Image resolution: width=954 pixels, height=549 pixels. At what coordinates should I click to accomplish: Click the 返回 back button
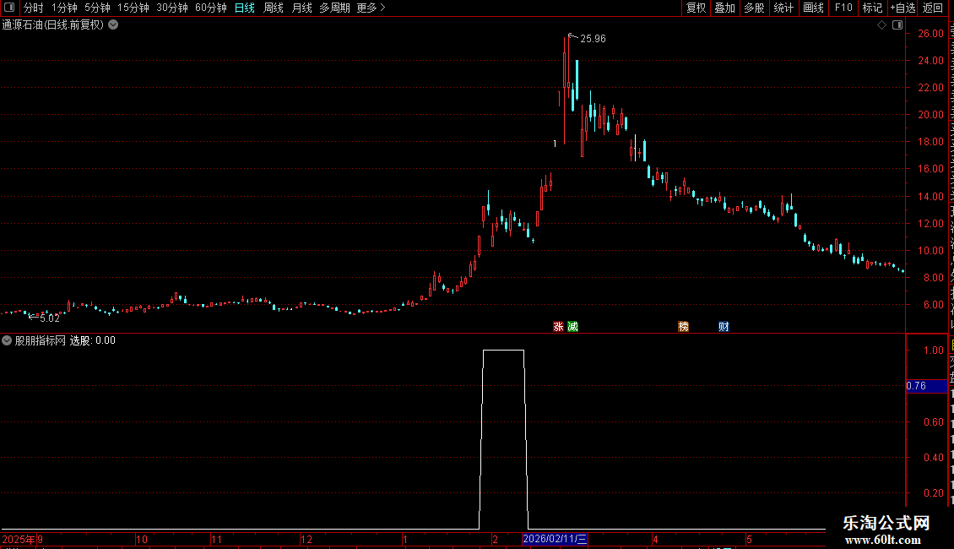click(x=933, y=8)
